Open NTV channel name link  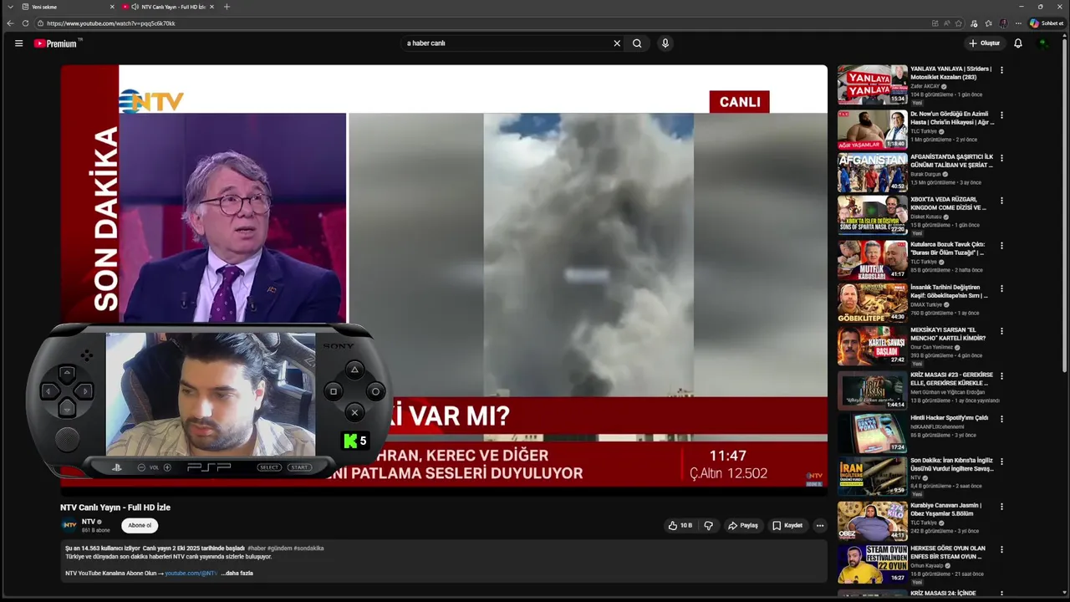click(89, 522)
